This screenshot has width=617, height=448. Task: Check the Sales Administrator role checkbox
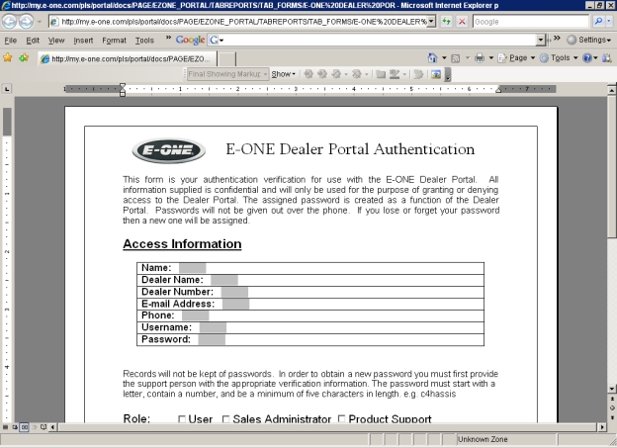click(x=225, y=419)
